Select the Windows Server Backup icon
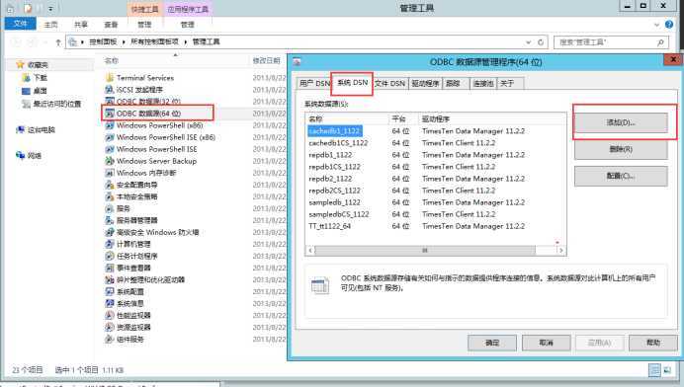684x387 pixels. click(x=110, y=161)
